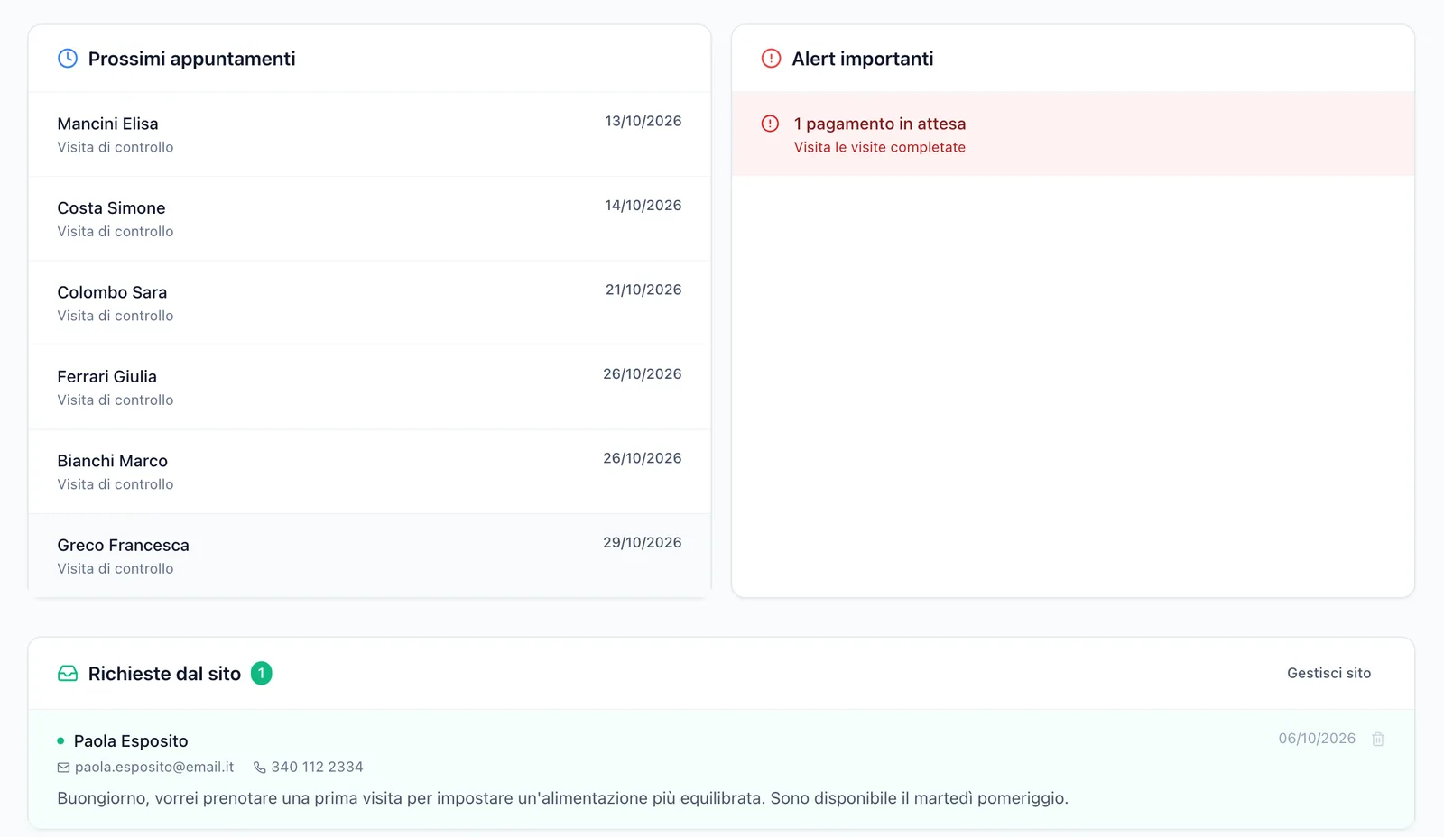Click the date 29/10/2026
Image resolution: width=1444 pixels, height=837 pixels.
pos(642,543)
